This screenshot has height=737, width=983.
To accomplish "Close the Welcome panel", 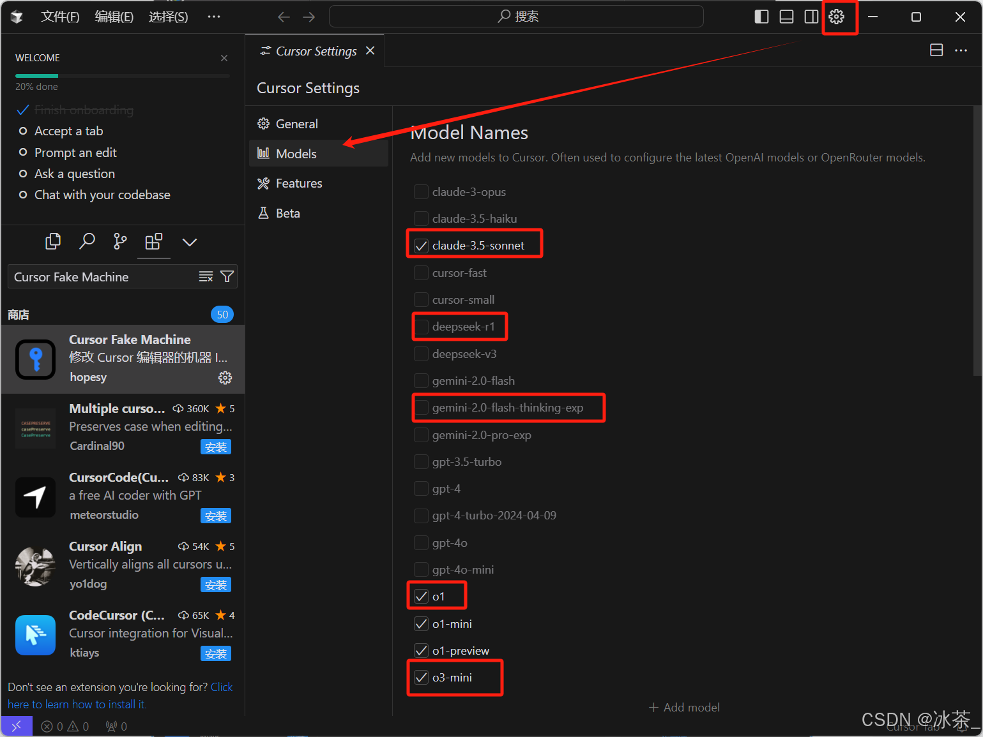I will pyautogui.click(x=224, y=58).
